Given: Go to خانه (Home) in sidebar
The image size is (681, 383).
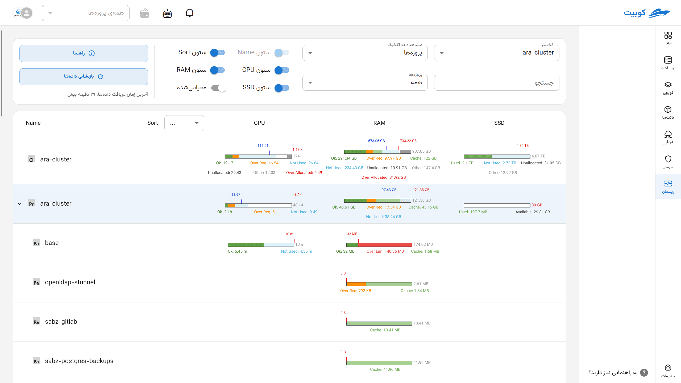Looking at the screenshot, I should tap(668, 38).
